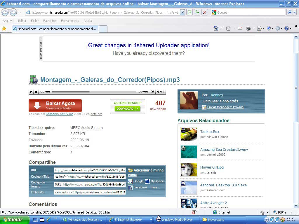Image resolution: width=299 pixels, height=224 pixels.
Task: Play the Montagem audio preview
Action: tap(31, 91)
